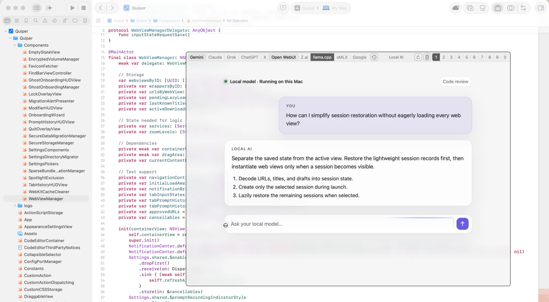Collapse the Components folder
This screenshot has width=549, height=302.
[15, 45]
